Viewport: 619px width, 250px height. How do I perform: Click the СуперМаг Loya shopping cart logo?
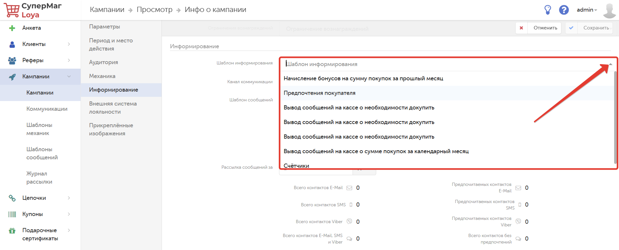coord(12,10)
